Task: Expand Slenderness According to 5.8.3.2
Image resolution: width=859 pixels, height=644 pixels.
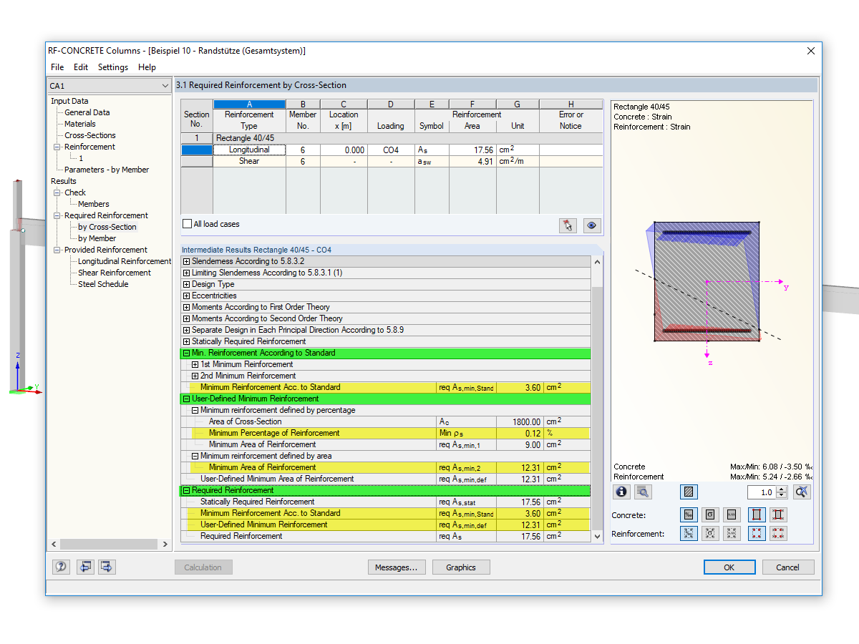Action: (x=187, y=261)
